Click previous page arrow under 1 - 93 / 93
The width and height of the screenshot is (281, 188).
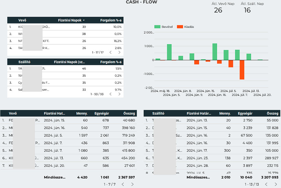click(x=110, y=94)
